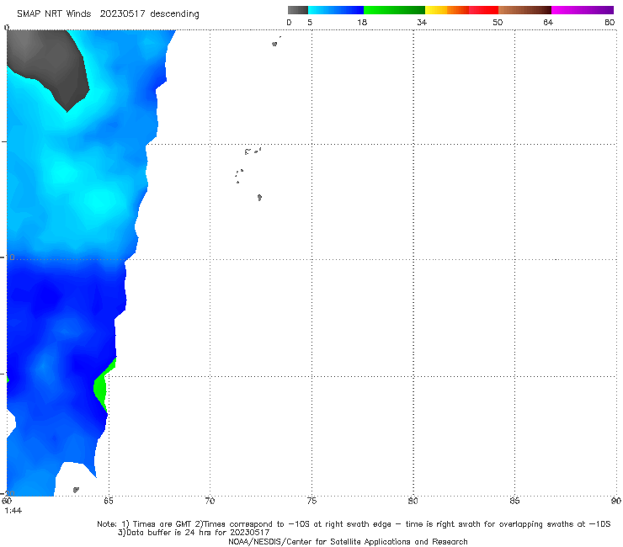Click the note '3)Data buffer is 24 hrs'
The image size is (623, 547).
(x=194, y=533)
